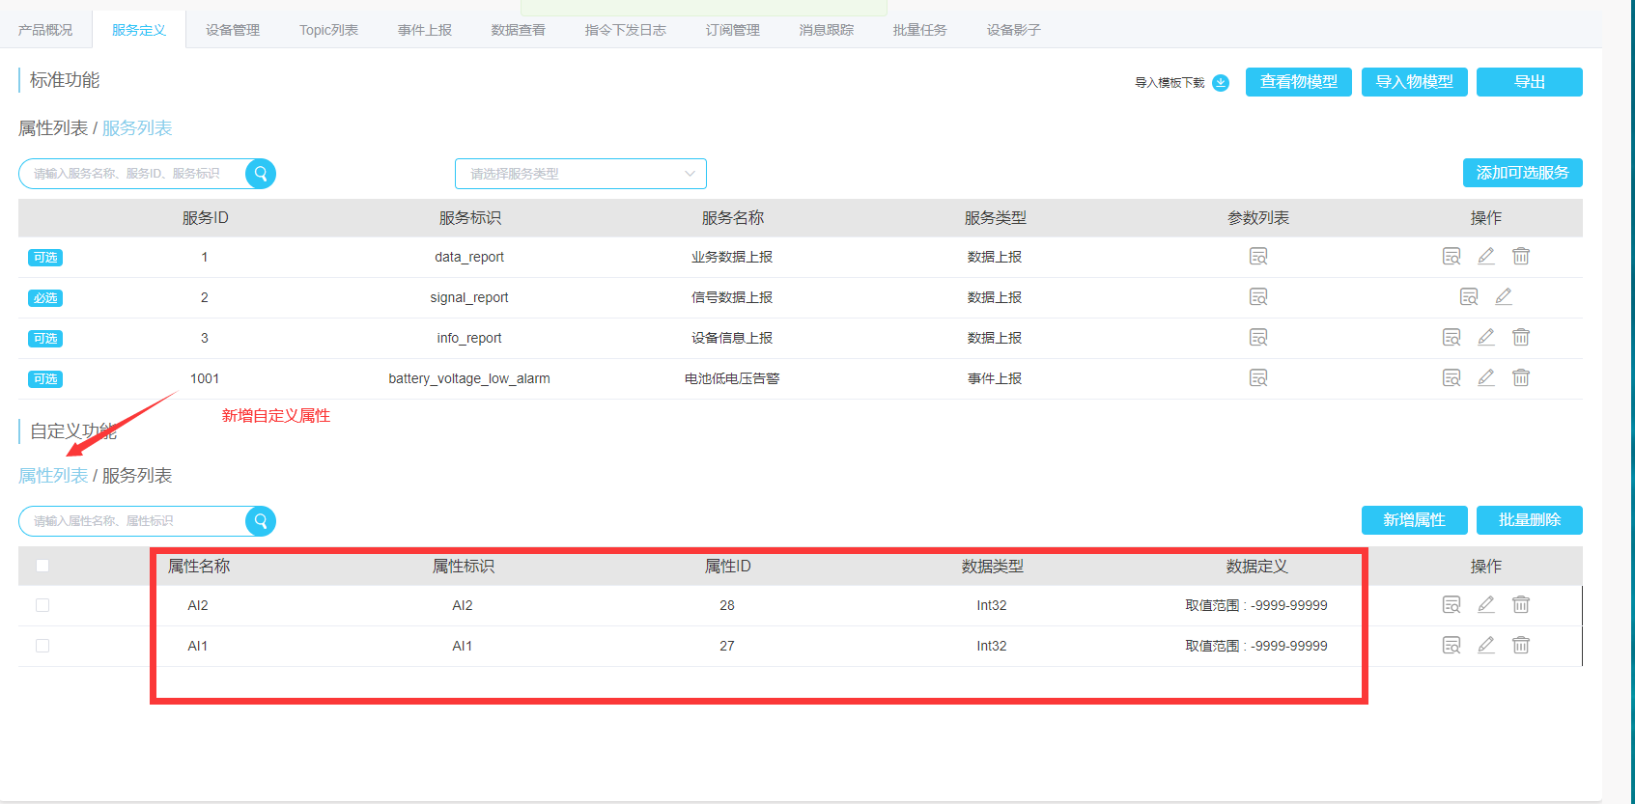The image size is (1635, 804).
Task: View parameter list for info_report
Action: [x=1258, y=338]
